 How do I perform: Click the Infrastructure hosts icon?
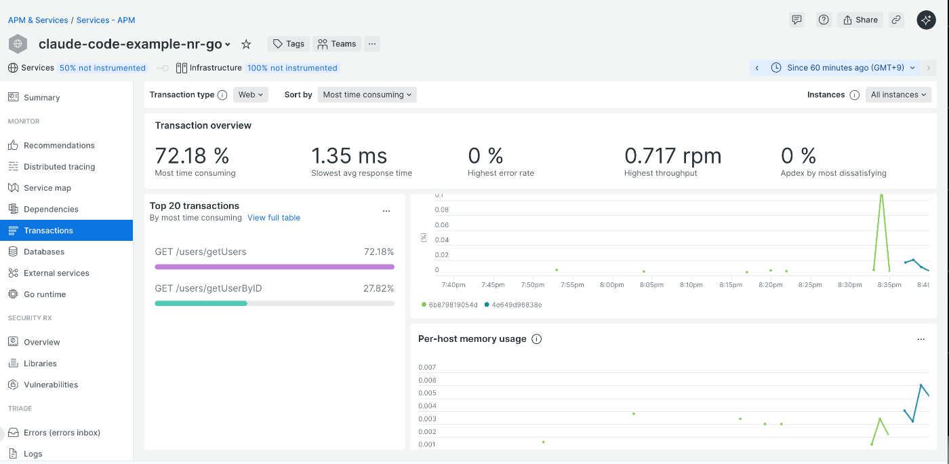(x=181, y=68)
